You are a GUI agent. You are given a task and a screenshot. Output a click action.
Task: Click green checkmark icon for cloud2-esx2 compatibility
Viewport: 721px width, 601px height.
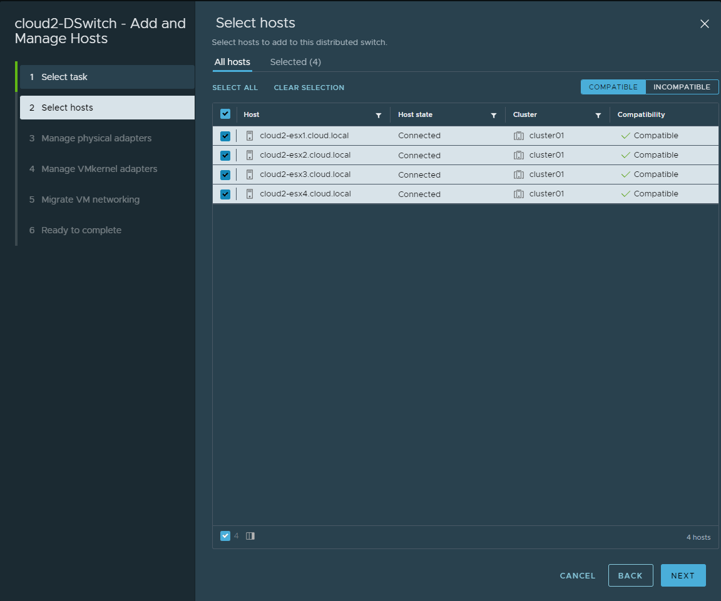pos(625,155)
